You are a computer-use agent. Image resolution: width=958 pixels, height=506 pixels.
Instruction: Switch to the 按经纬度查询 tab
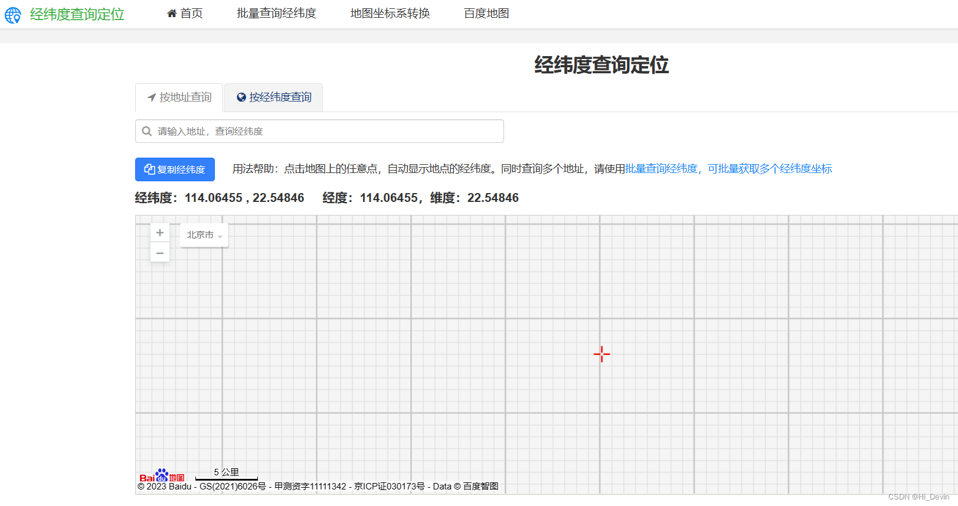[274, 97]
